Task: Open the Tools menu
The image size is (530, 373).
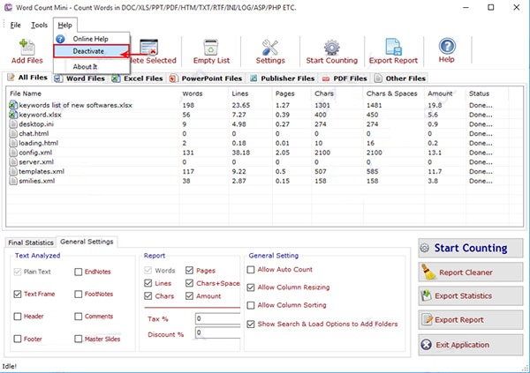Action: [x=39, y=25]
